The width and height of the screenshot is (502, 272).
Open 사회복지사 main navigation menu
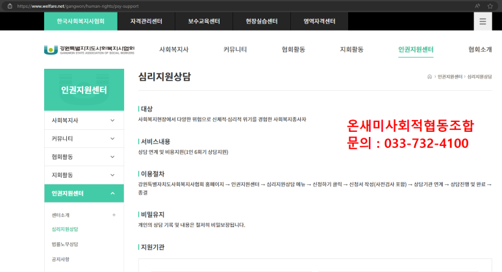[x=174, y=49]
